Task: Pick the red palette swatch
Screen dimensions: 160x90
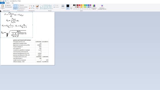Action: pos(79,5)
